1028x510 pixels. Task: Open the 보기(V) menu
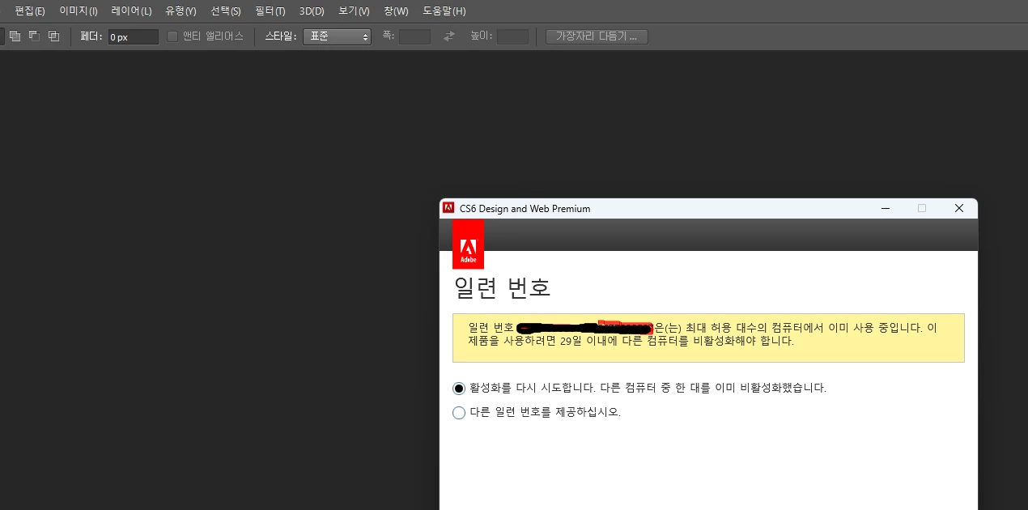pos(354,11)
